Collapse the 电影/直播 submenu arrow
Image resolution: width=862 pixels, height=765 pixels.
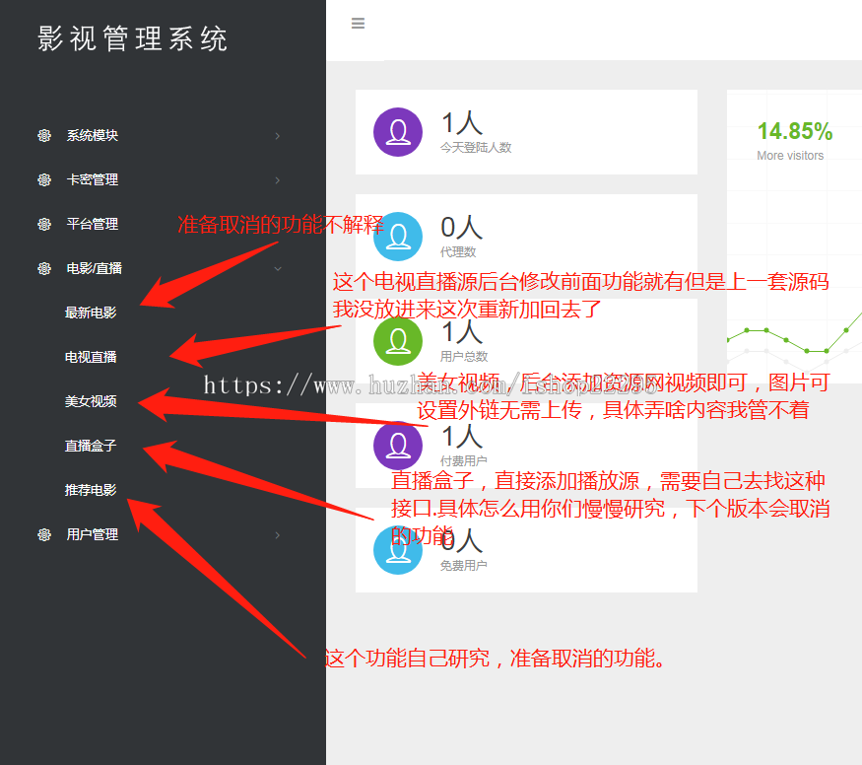(x=278, y=268)
